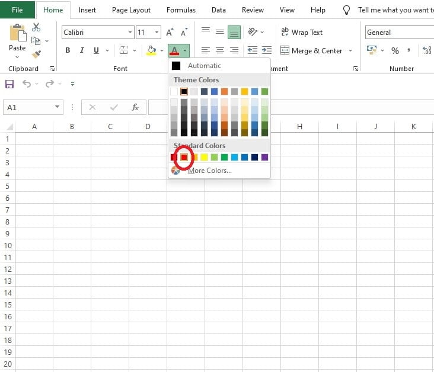Screen dimensions: 434x372
Task: Increase font size with large A icon
Action: (x=170, y=33)
